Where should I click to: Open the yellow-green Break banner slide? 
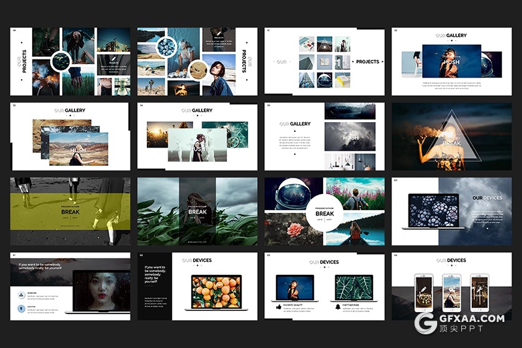point(70,212)
